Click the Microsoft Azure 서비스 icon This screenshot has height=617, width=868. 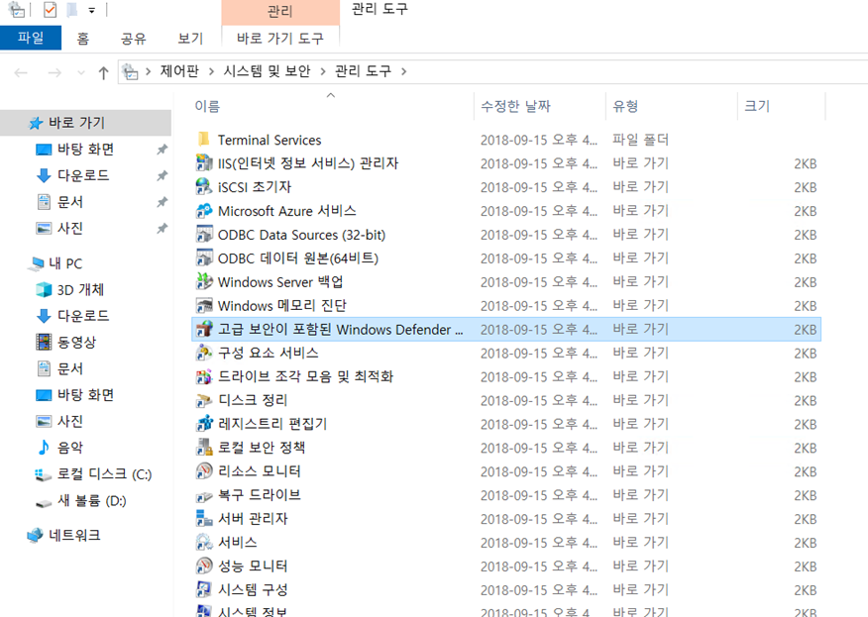coord(204,211)
